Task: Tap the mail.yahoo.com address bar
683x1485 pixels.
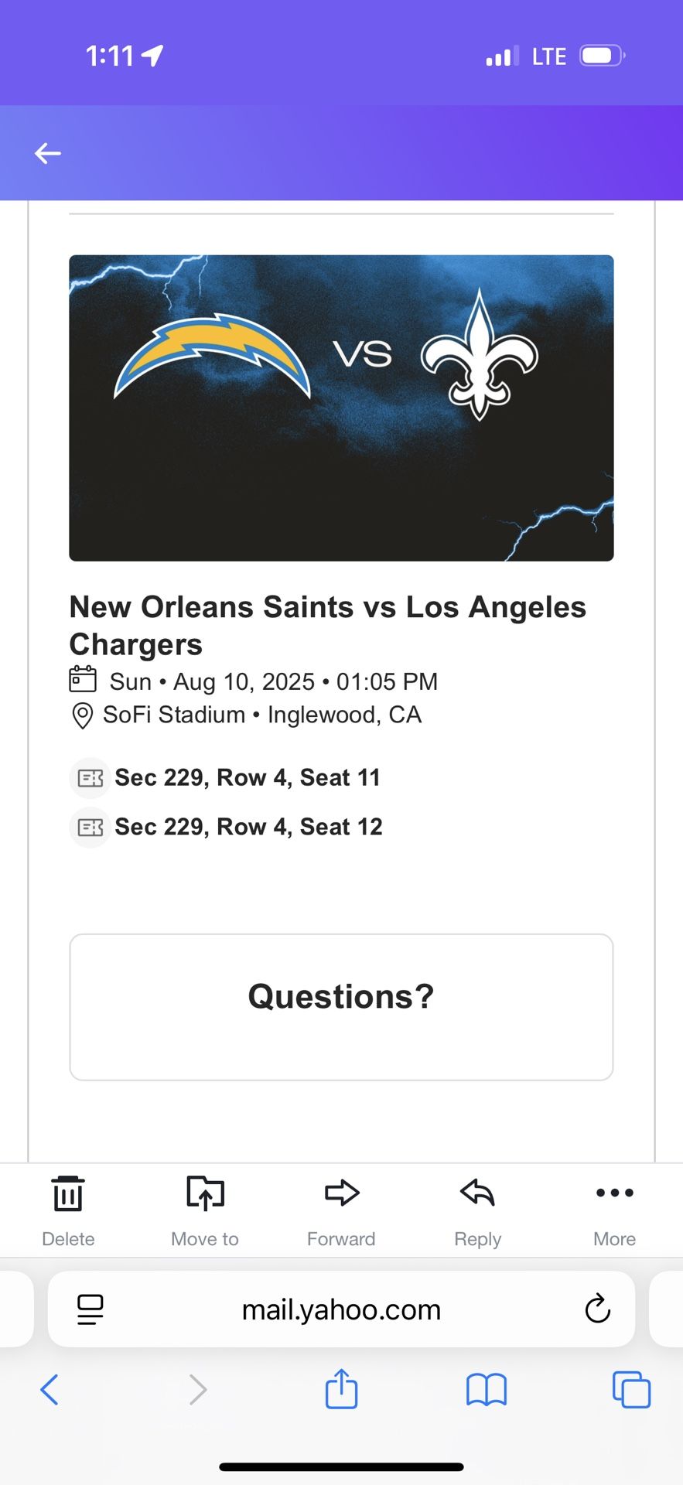Action: click(x=341, y=1309)
